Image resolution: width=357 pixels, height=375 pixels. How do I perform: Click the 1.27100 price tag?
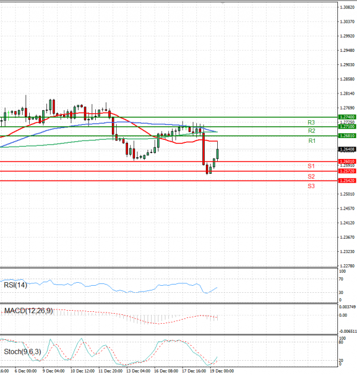(347, 127)
